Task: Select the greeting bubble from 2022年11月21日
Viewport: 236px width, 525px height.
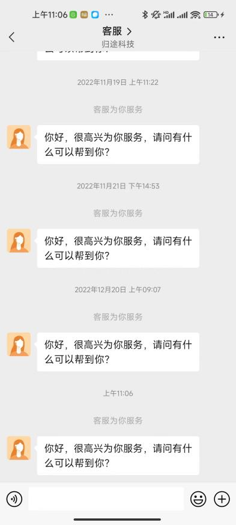Action: (118, 248)
